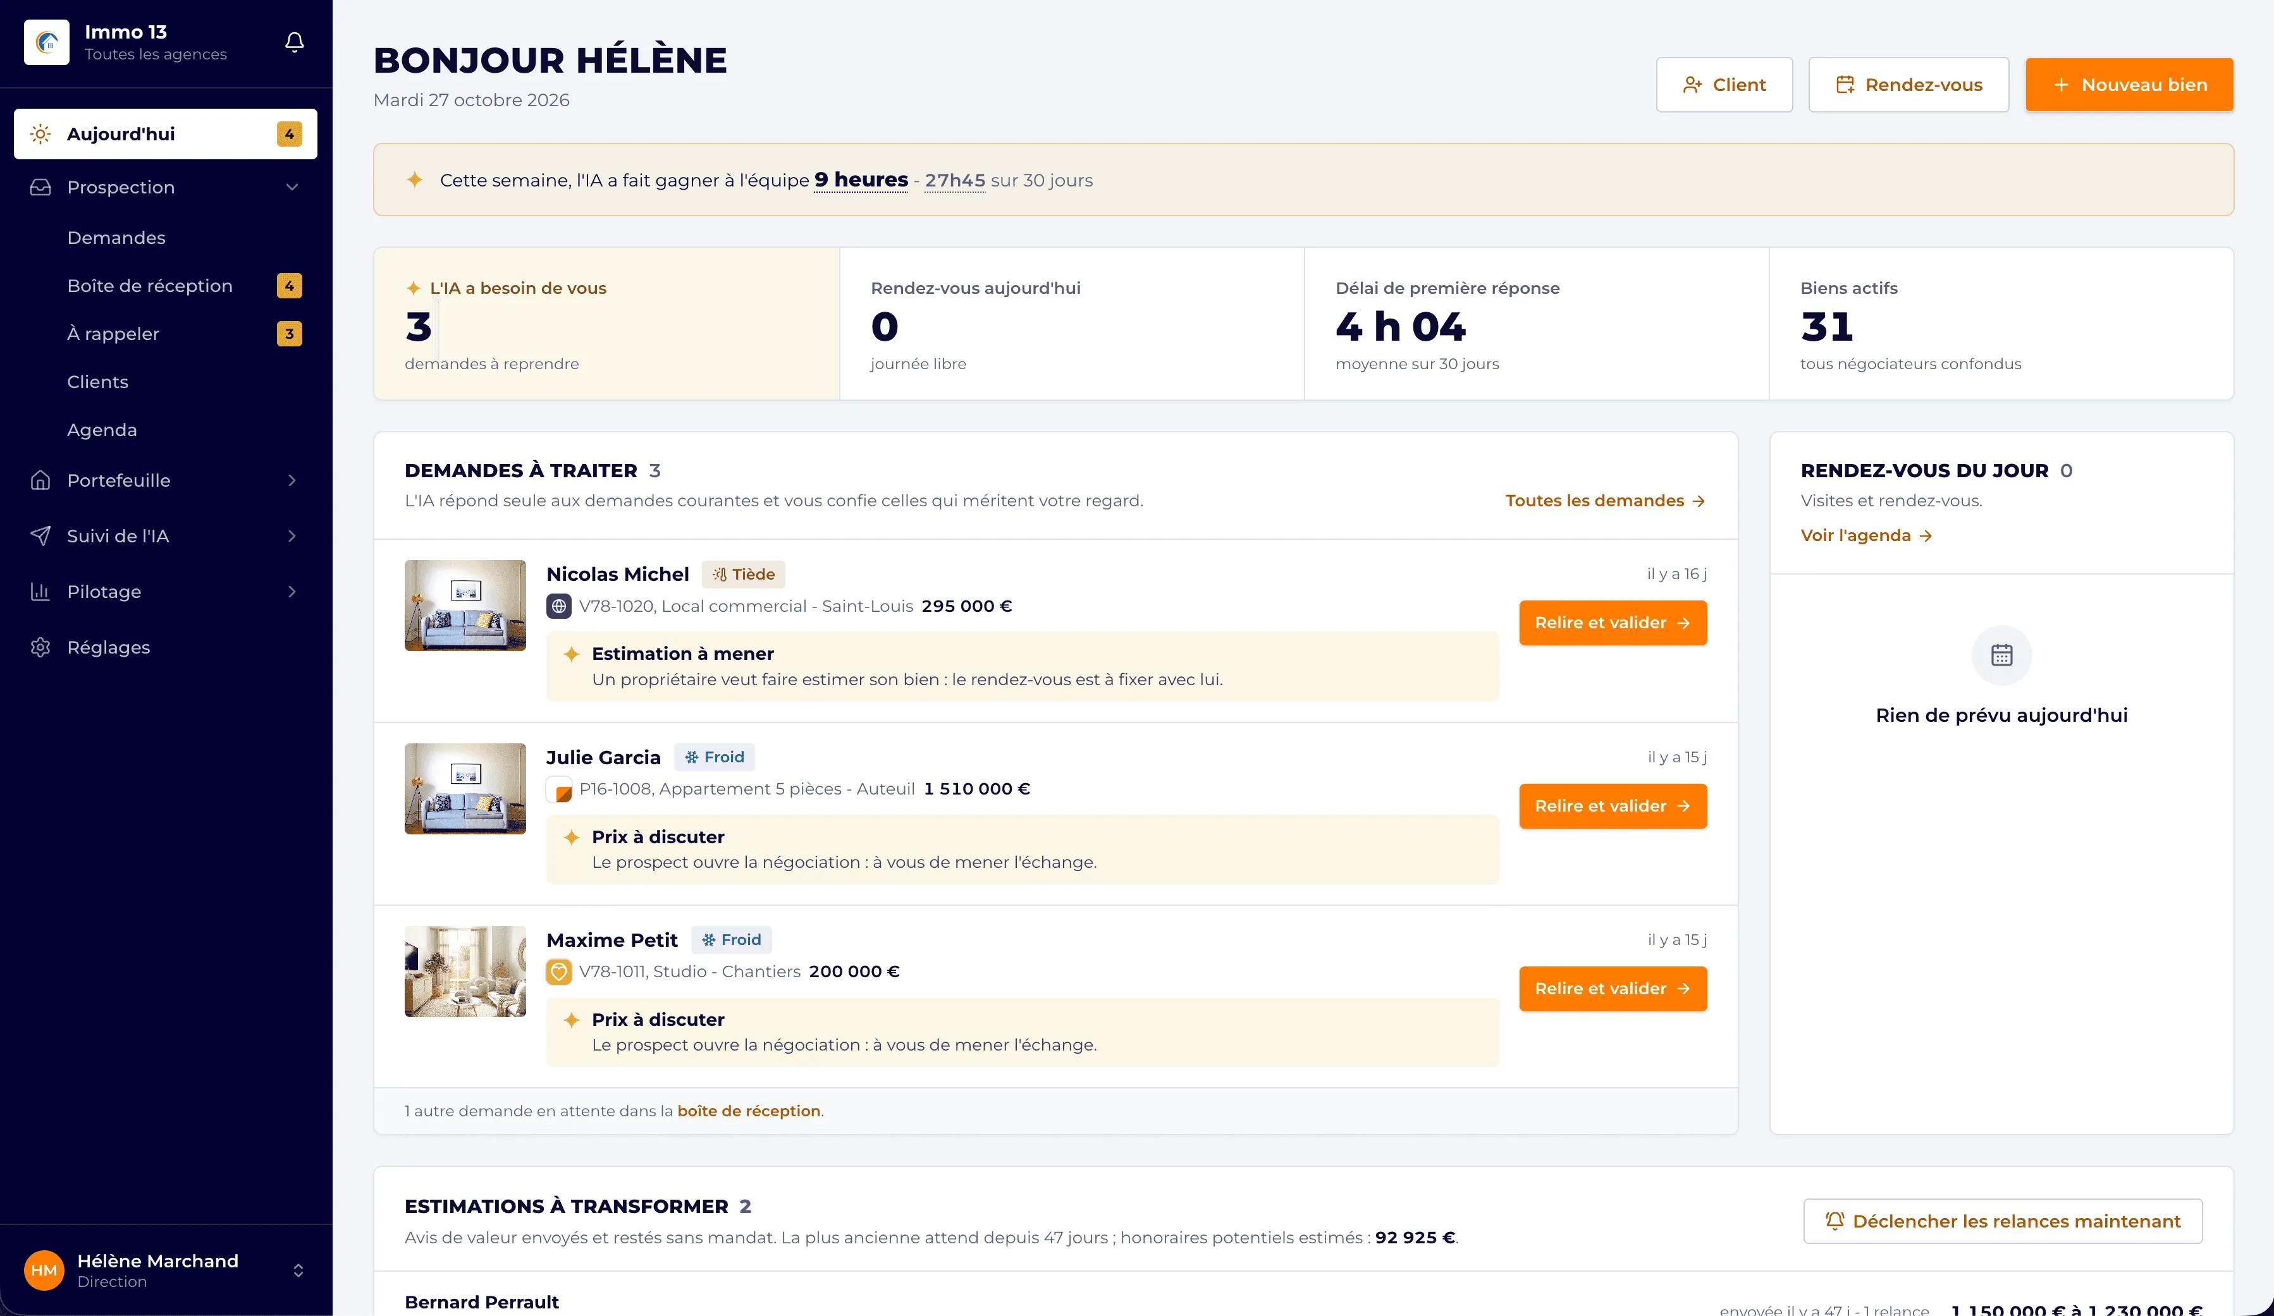Open the Clients menu item

click(x=165, y=382)
